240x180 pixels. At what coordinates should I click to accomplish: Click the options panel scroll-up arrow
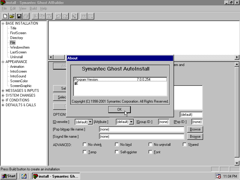(x=237, y=64)
